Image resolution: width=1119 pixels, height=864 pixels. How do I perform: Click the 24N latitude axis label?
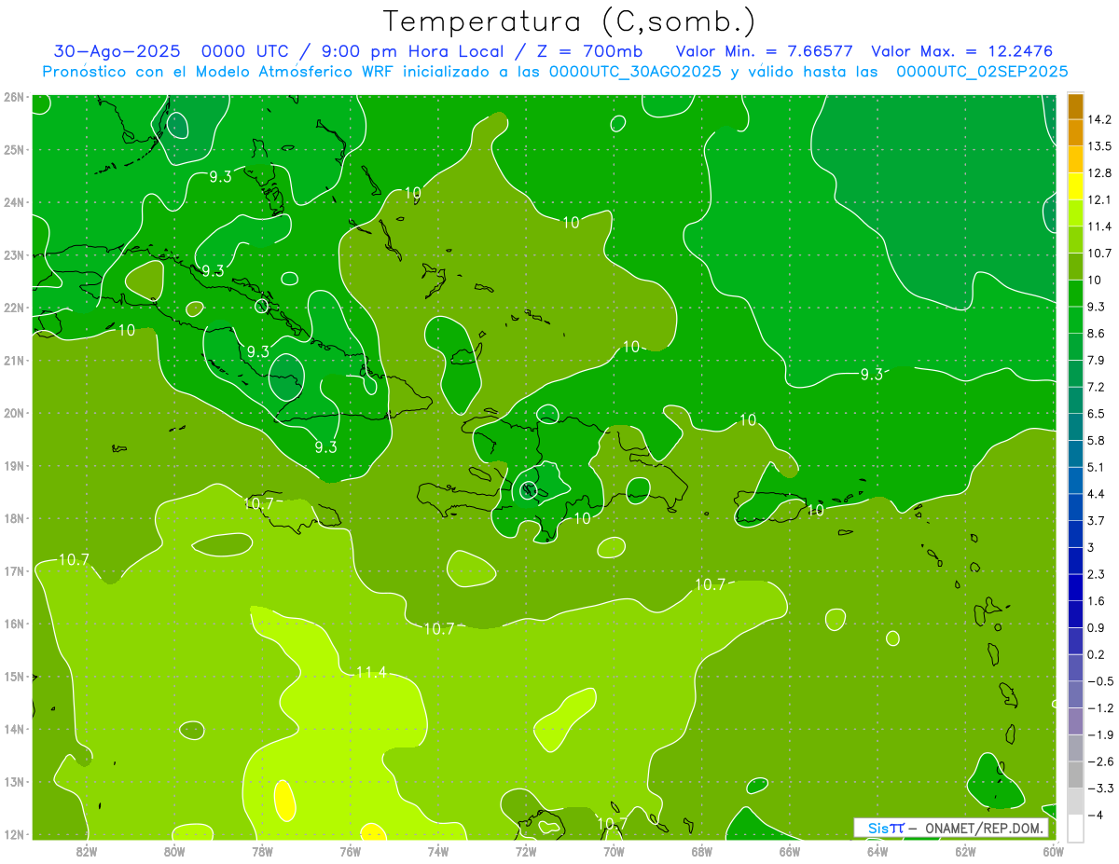click(13, 202)
